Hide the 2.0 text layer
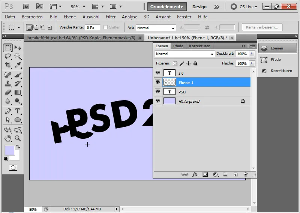Viewport: 300px width, 213px height. point(157,73)
